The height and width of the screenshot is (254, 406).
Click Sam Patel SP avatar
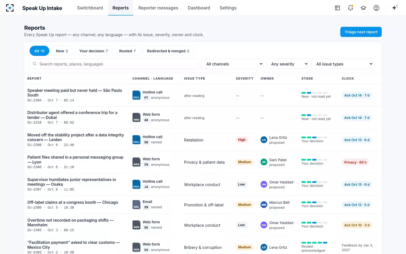(x=264, y=162)
